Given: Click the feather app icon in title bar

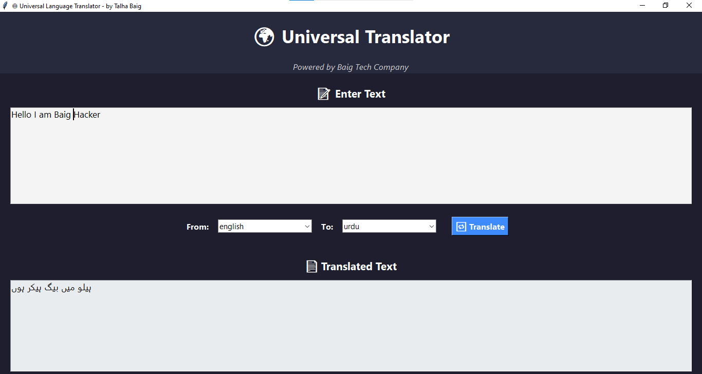Looking at the screenshot, I should pyautogui.click(x=5, y=6).
